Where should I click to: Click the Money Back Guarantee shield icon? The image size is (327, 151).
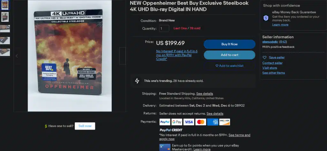point(266,18)
